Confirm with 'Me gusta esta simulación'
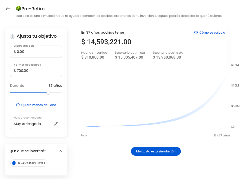This screenshot has width=247, height=179. [x=156, y=151]
